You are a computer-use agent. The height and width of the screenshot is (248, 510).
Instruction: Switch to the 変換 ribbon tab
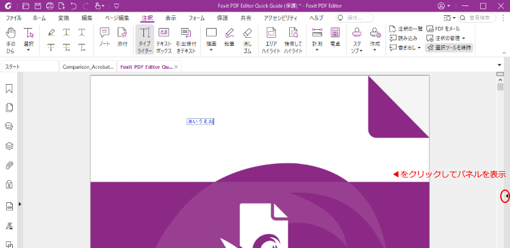(63, 18)
